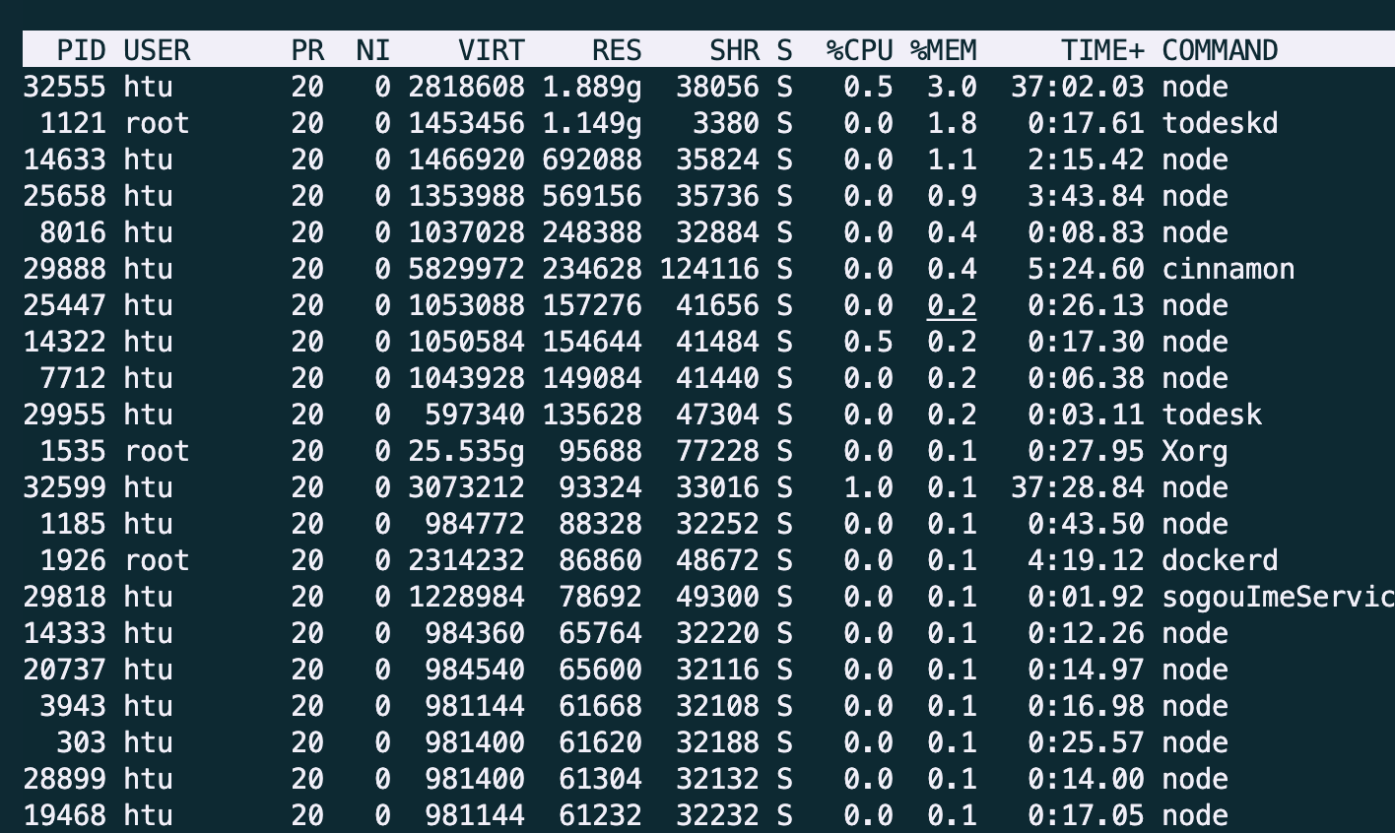Viewport: 1395px width, 833px height.
Task: Click PID 29818 in the list
Action: coord(64,597)
